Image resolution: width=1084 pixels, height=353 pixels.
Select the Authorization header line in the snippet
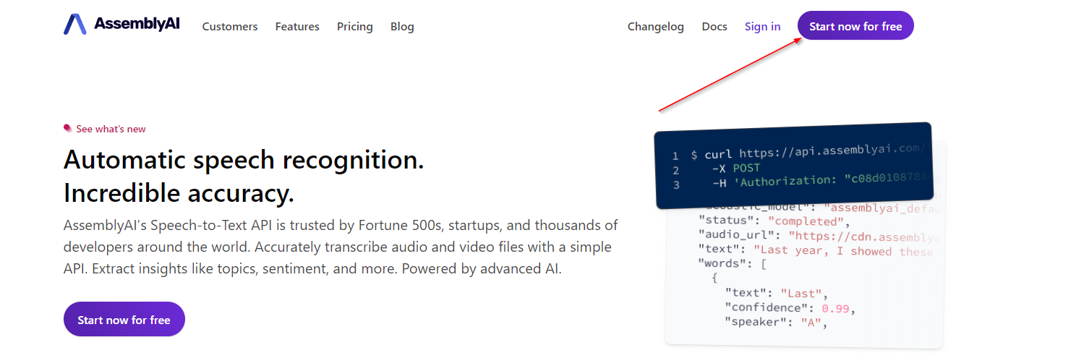pyautogui.click(x=824, y=182)
